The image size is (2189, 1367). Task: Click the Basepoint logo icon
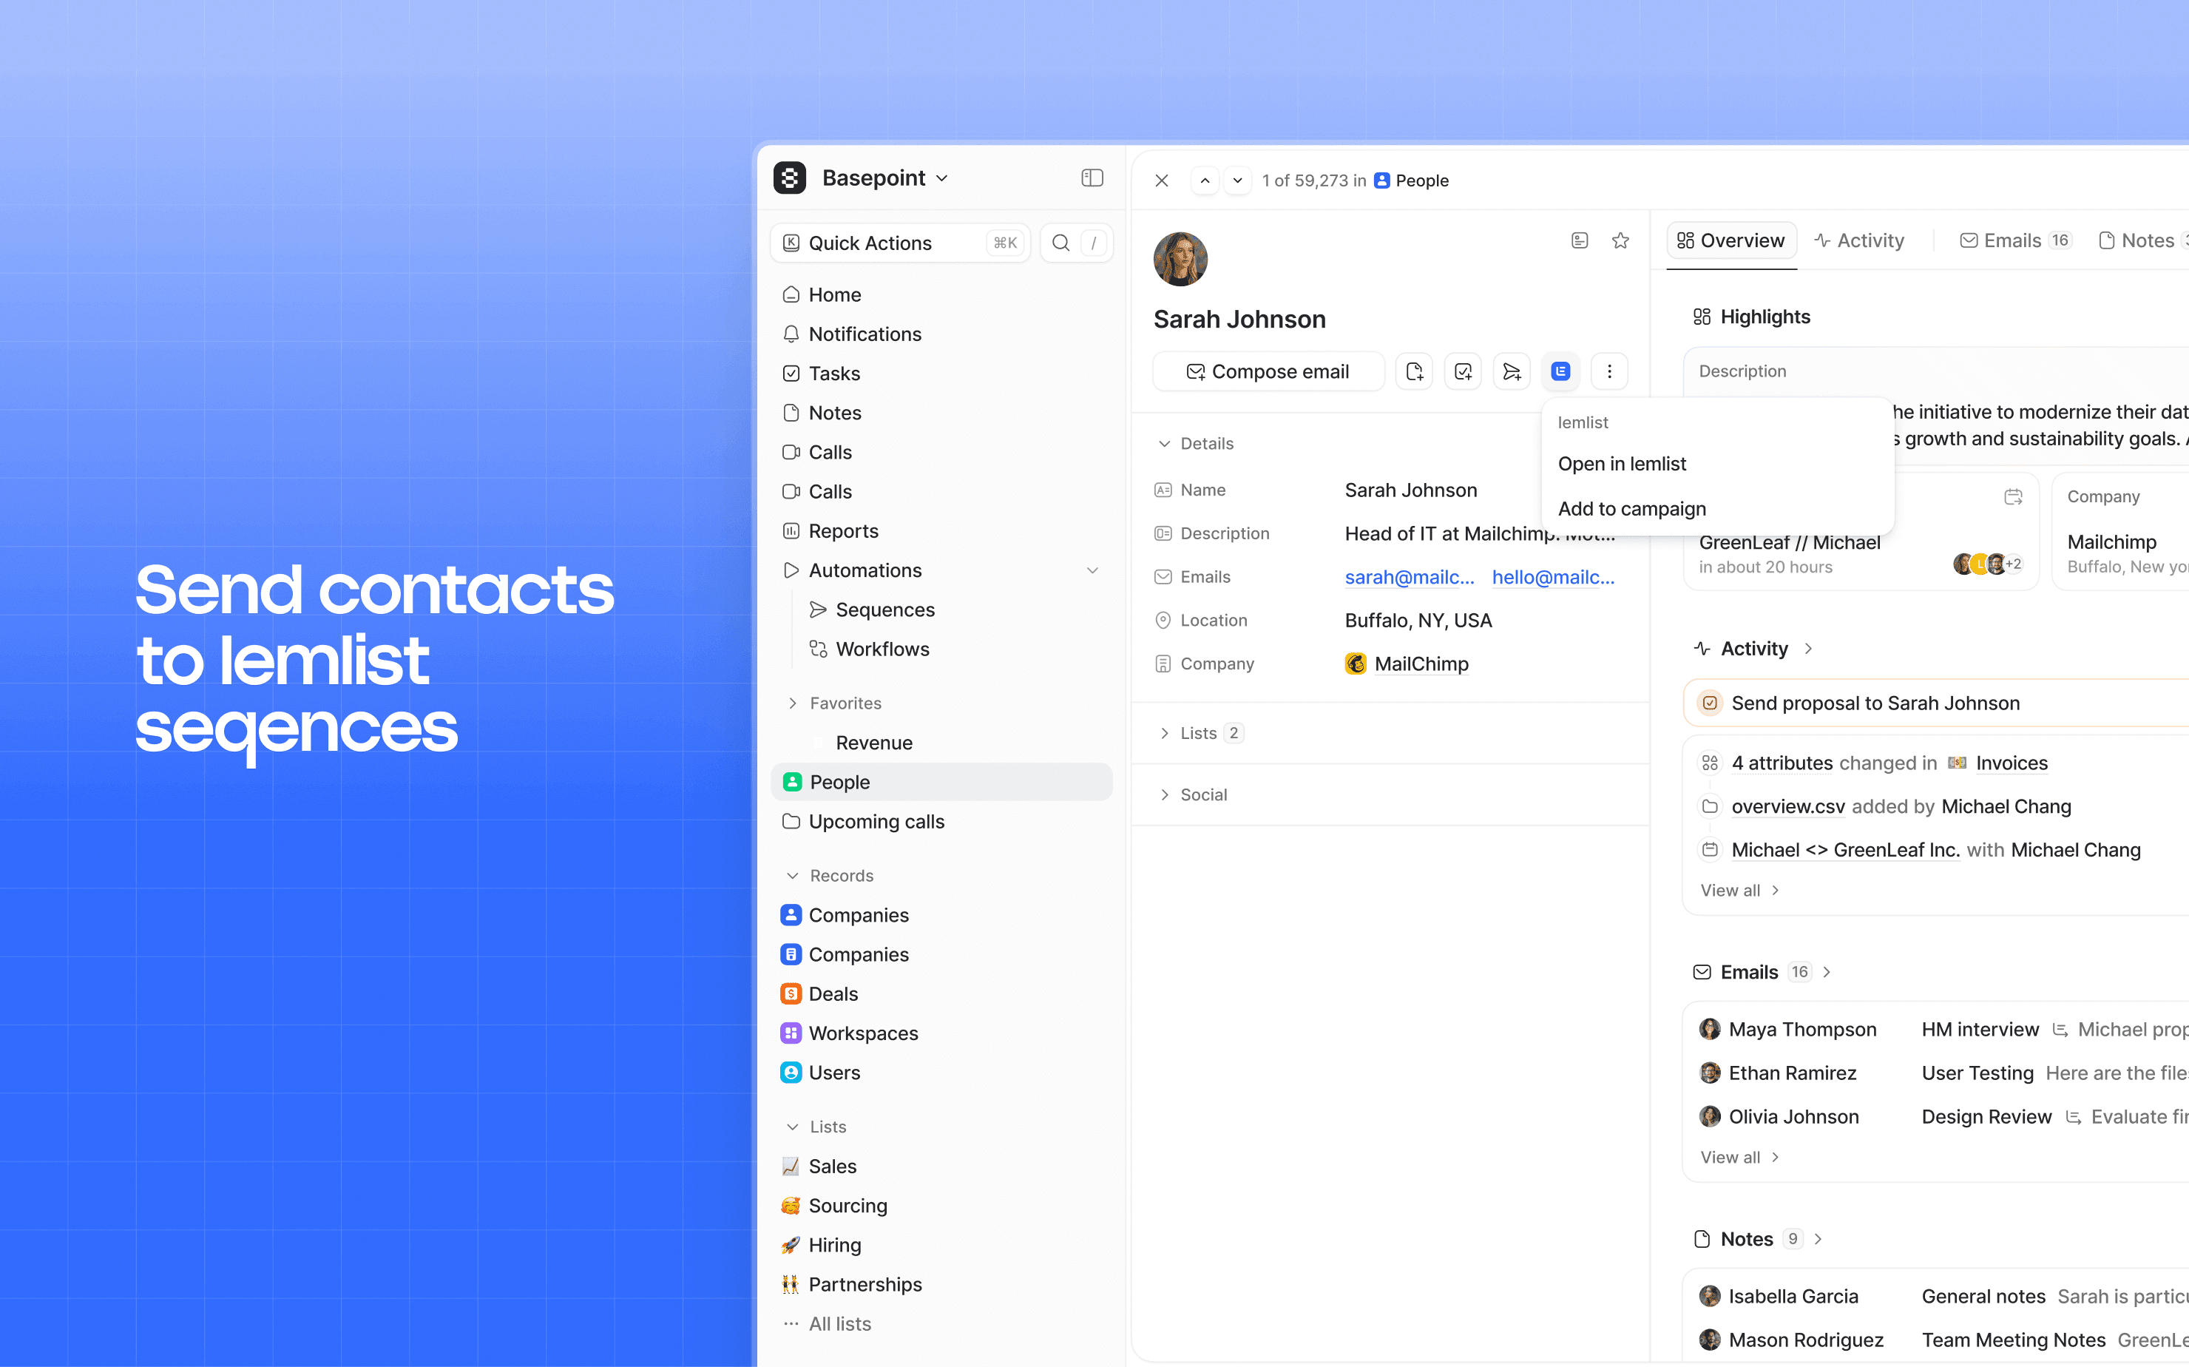click(x=789, y=178)
